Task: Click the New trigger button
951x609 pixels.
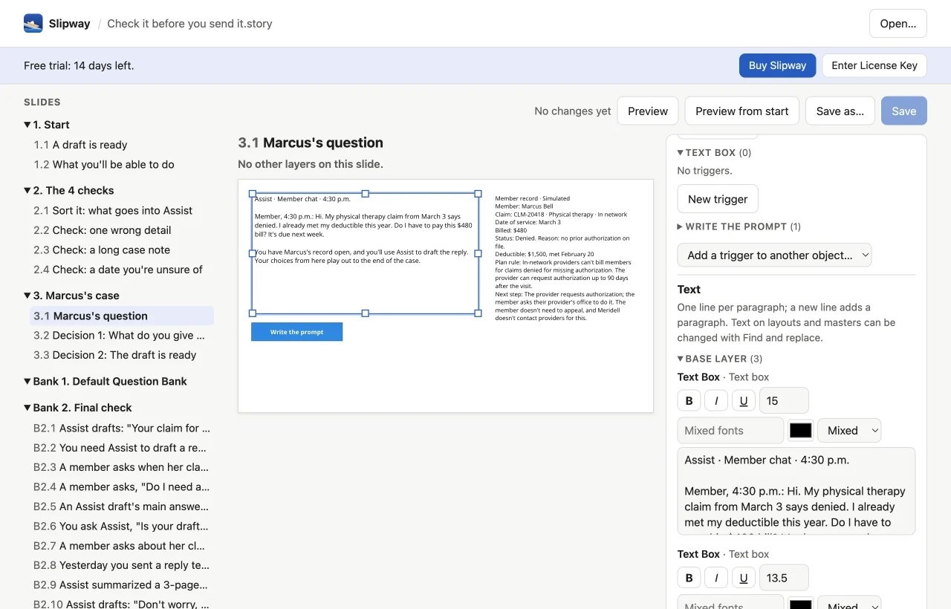Action: tap(718, 199)
